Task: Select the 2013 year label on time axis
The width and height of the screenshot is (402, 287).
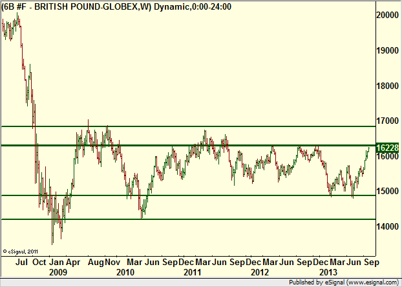Action: pyautogui.click(x=328, y=272)
